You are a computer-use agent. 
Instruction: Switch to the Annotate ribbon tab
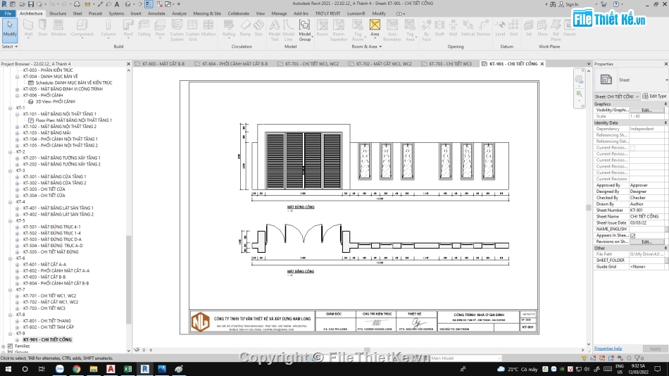pyautogui.click(x=156, y=13)
